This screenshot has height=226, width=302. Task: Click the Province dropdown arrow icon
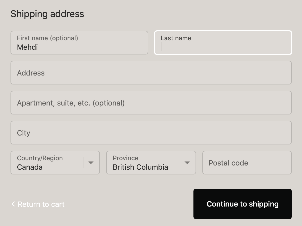187,163
